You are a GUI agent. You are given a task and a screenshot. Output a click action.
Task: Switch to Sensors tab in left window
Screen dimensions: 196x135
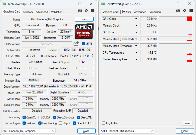point(28,12)
